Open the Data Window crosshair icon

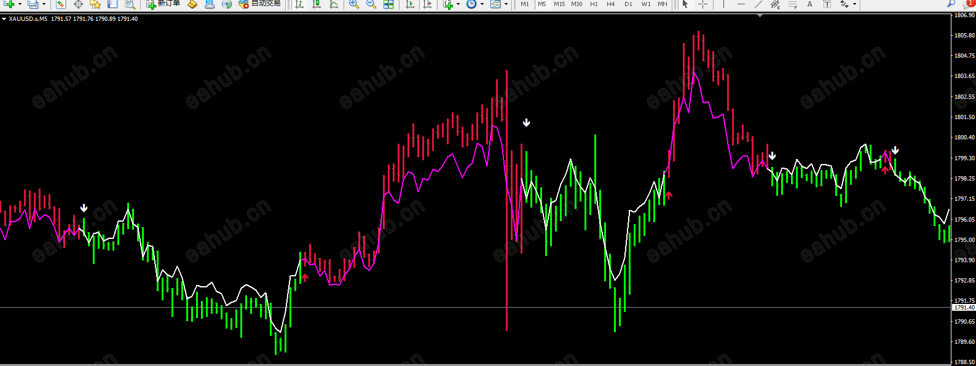coord(78,4)
